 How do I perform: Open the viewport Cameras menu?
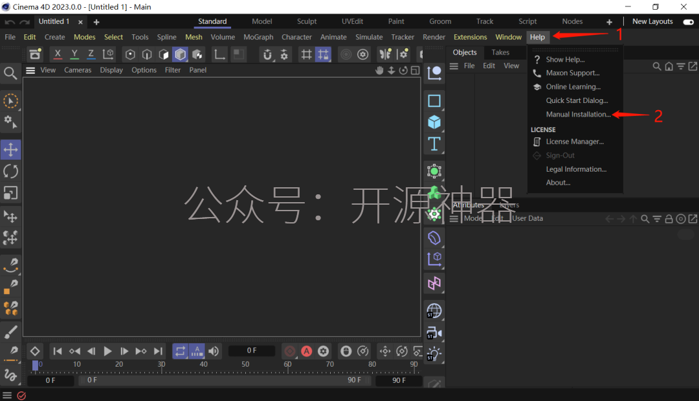click(x=78, y=70)
